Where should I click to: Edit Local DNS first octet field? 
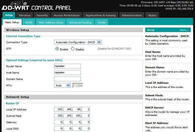(x=58, y=129)
